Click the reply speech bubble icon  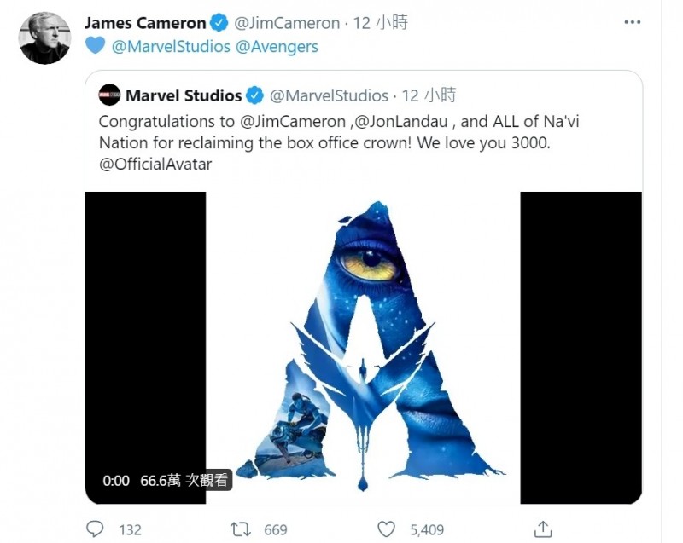click(x=96, y=529)
